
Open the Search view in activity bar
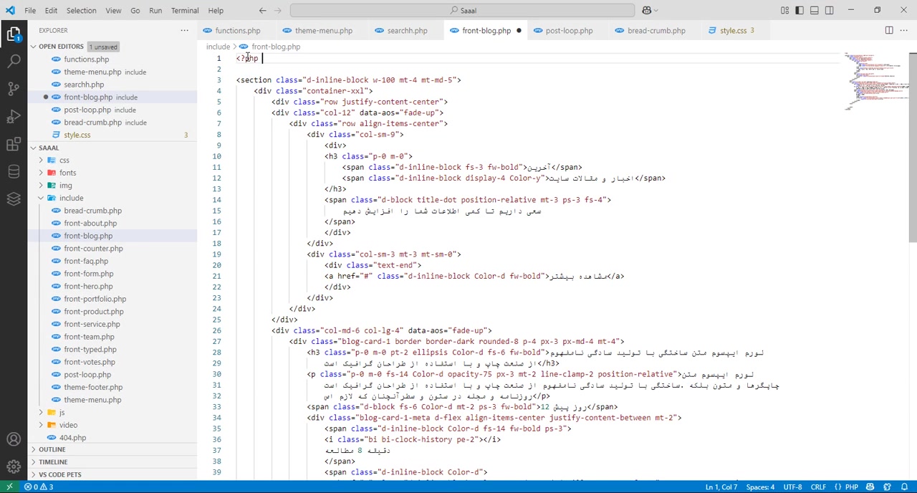14,61
